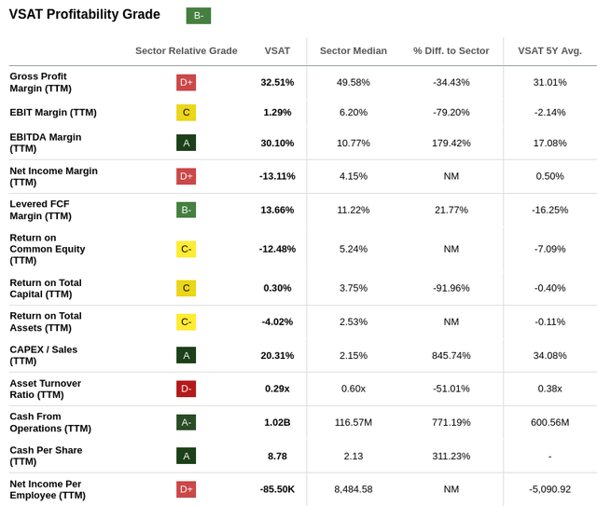Screen dimensions: 597x506
Task: Click Cash From Operations A- grade badge
Action: click(x=186, y=422)
